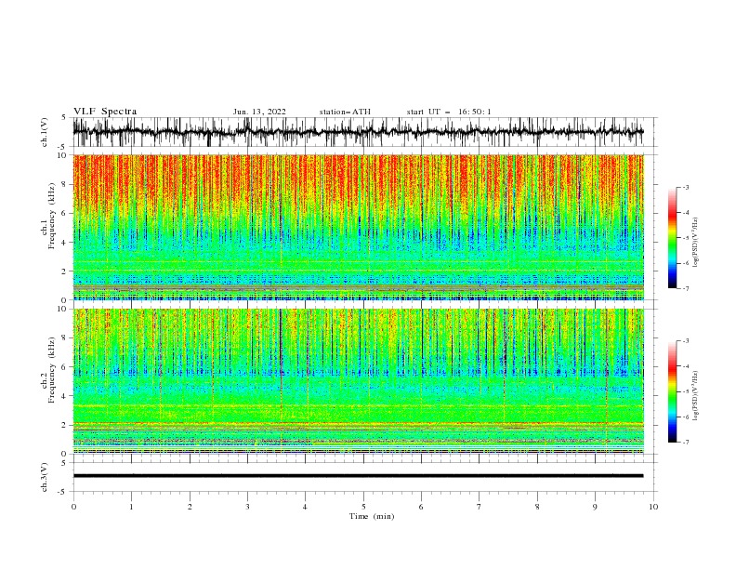Click the time axis tick label '8'

point(537,507)
